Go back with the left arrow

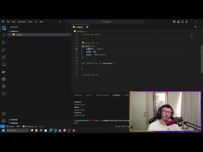tap(60, 22)
